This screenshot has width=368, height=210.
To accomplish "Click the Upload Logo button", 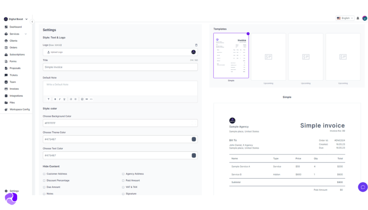I will [x=55, y=52].
